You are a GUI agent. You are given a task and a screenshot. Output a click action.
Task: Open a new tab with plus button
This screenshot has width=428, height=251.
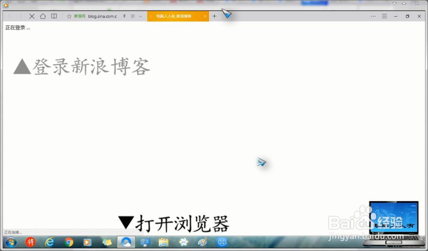[x=214, y=16]
